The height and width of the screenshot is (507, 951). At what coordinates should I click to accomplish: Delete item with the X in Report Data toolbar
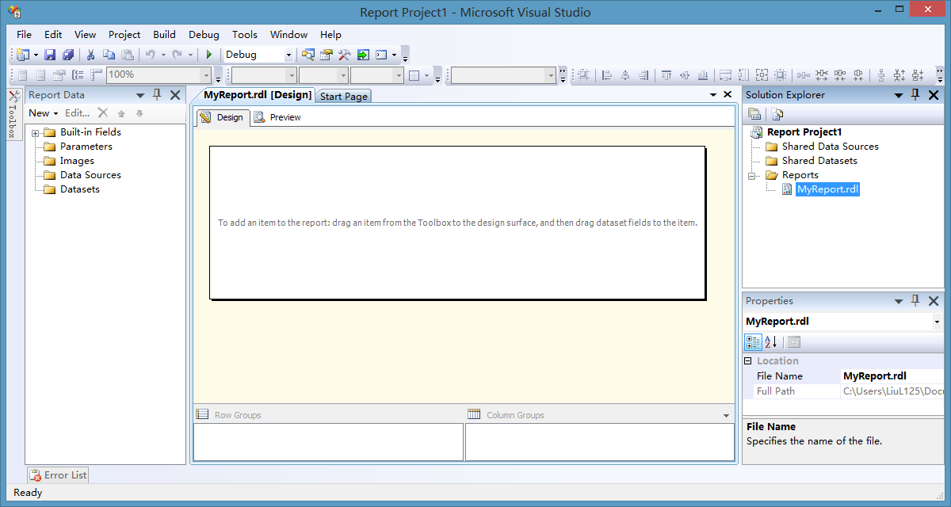[x=103, y=113]
